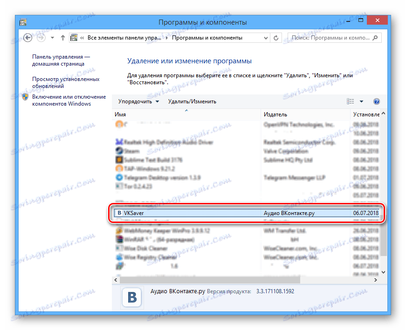
Task: Click 'Удалить/Изменить' toolbar button
Action: (192, 101)
